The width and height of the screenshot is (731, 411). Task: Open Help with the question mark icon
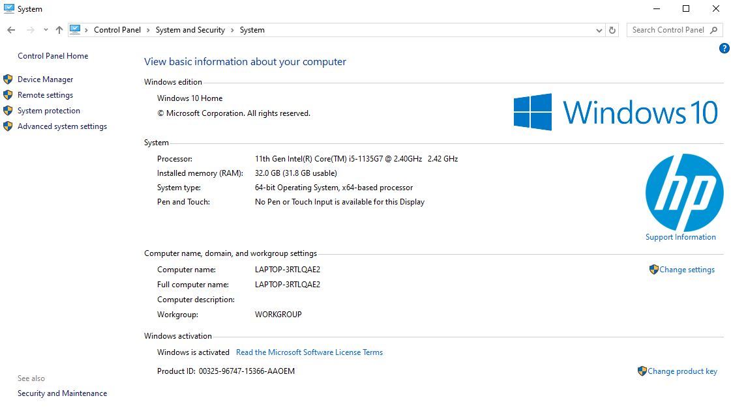click(x=724, y=48)
